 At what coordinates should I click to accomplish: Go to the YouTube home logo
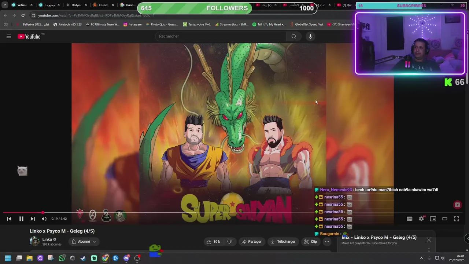tap(29, 36)
